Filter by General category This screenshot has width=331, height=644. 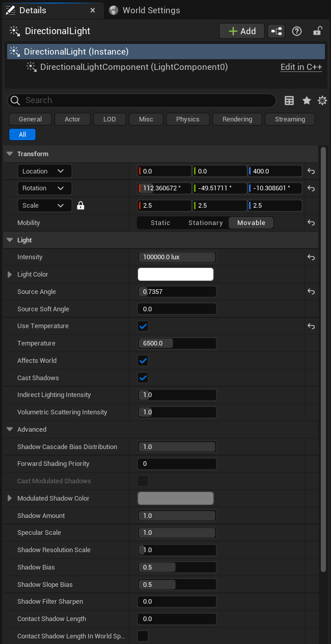click(31, 119)
